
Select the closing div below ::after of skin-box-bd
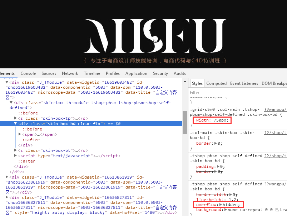(x=25, y=145)
